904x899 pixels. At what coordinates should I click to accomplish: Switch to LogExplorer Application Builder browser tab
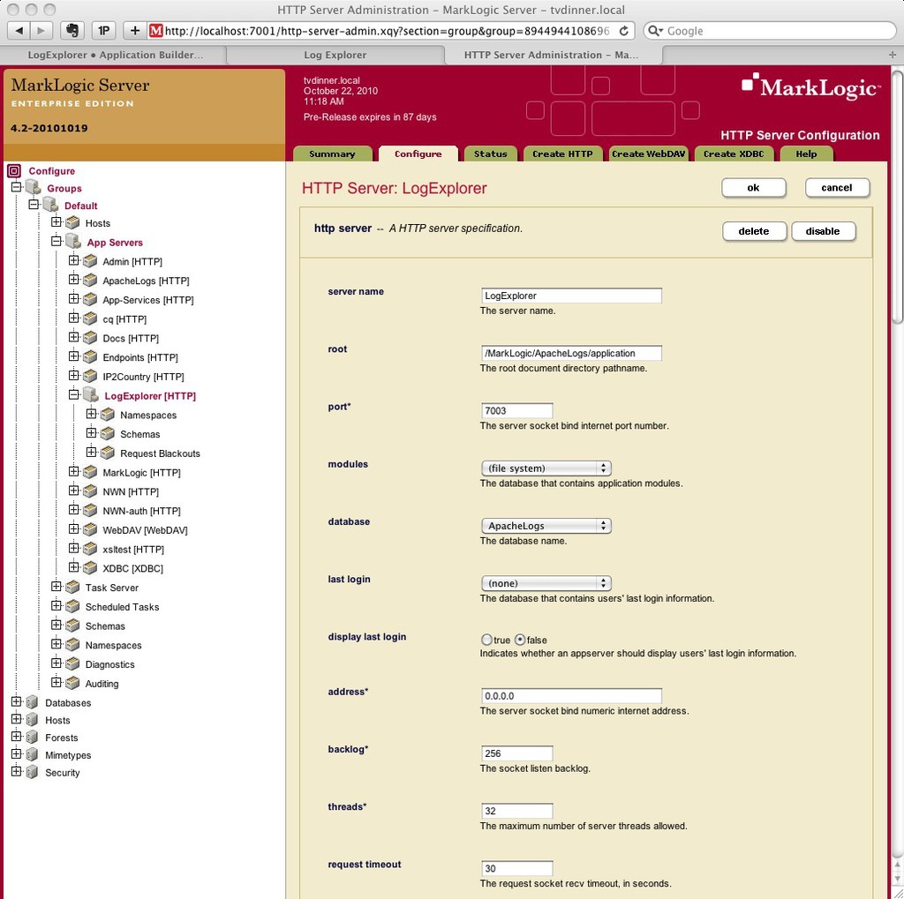(x=116, y=55)
